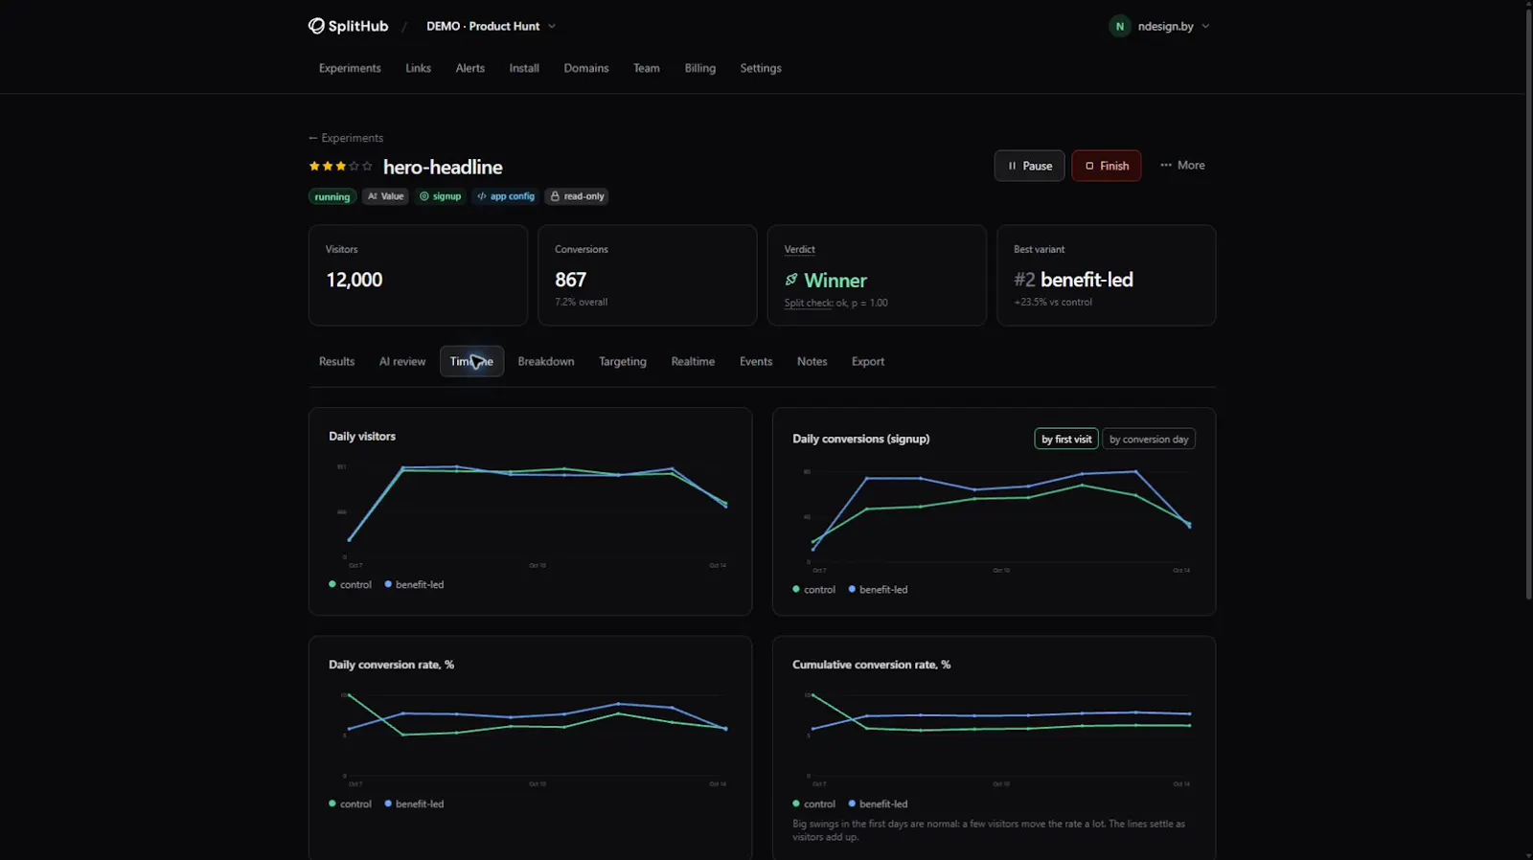Click the fifth rating star
The width and height of the screenshot is (1533, 860).
(367, 166)
